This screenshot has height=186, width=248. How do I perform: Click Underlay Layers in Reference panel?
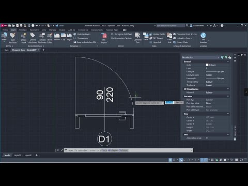(82, 34)
